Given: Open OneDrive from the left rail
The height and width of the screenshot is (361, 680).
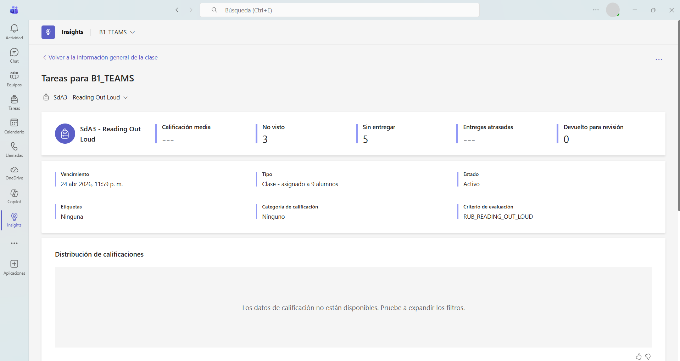Looking at the screenshot, I should tap(14, 173).
